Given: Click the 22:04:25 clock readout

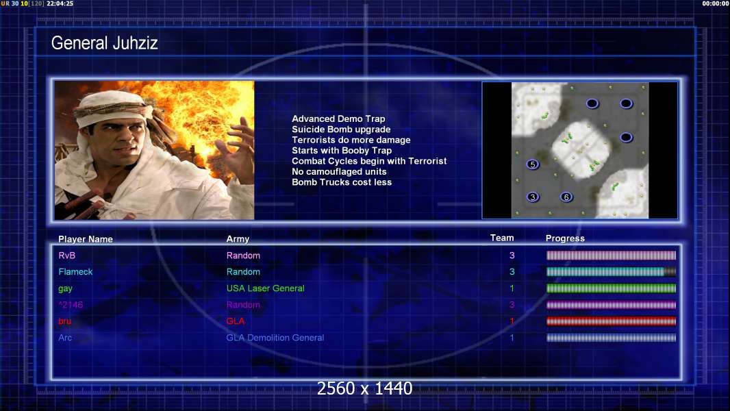Looking at the screenshot, I should 60,3.
